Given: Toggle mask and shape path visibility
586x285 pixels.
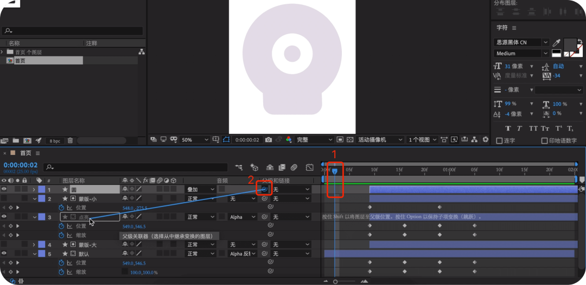Looking at the screenshot, I should (226, 139).
